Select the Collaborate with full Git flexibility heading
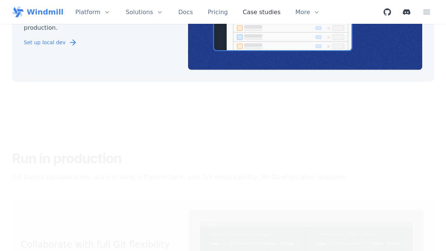The image size is (446, 251). point(95,244)
